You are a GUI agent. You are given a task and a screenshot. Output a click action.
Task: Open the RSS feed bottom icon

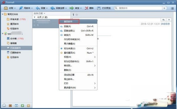[28, 105]
